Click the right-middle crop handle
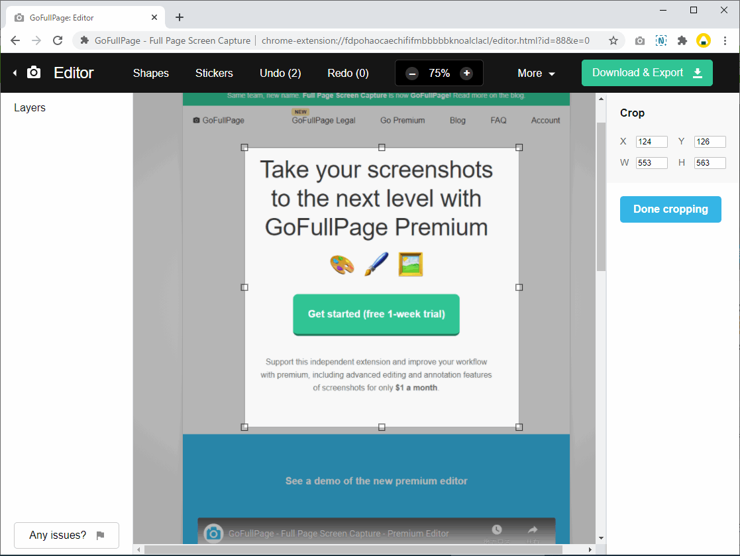Viewport: 740px width, 556px height. coord(519,287)
